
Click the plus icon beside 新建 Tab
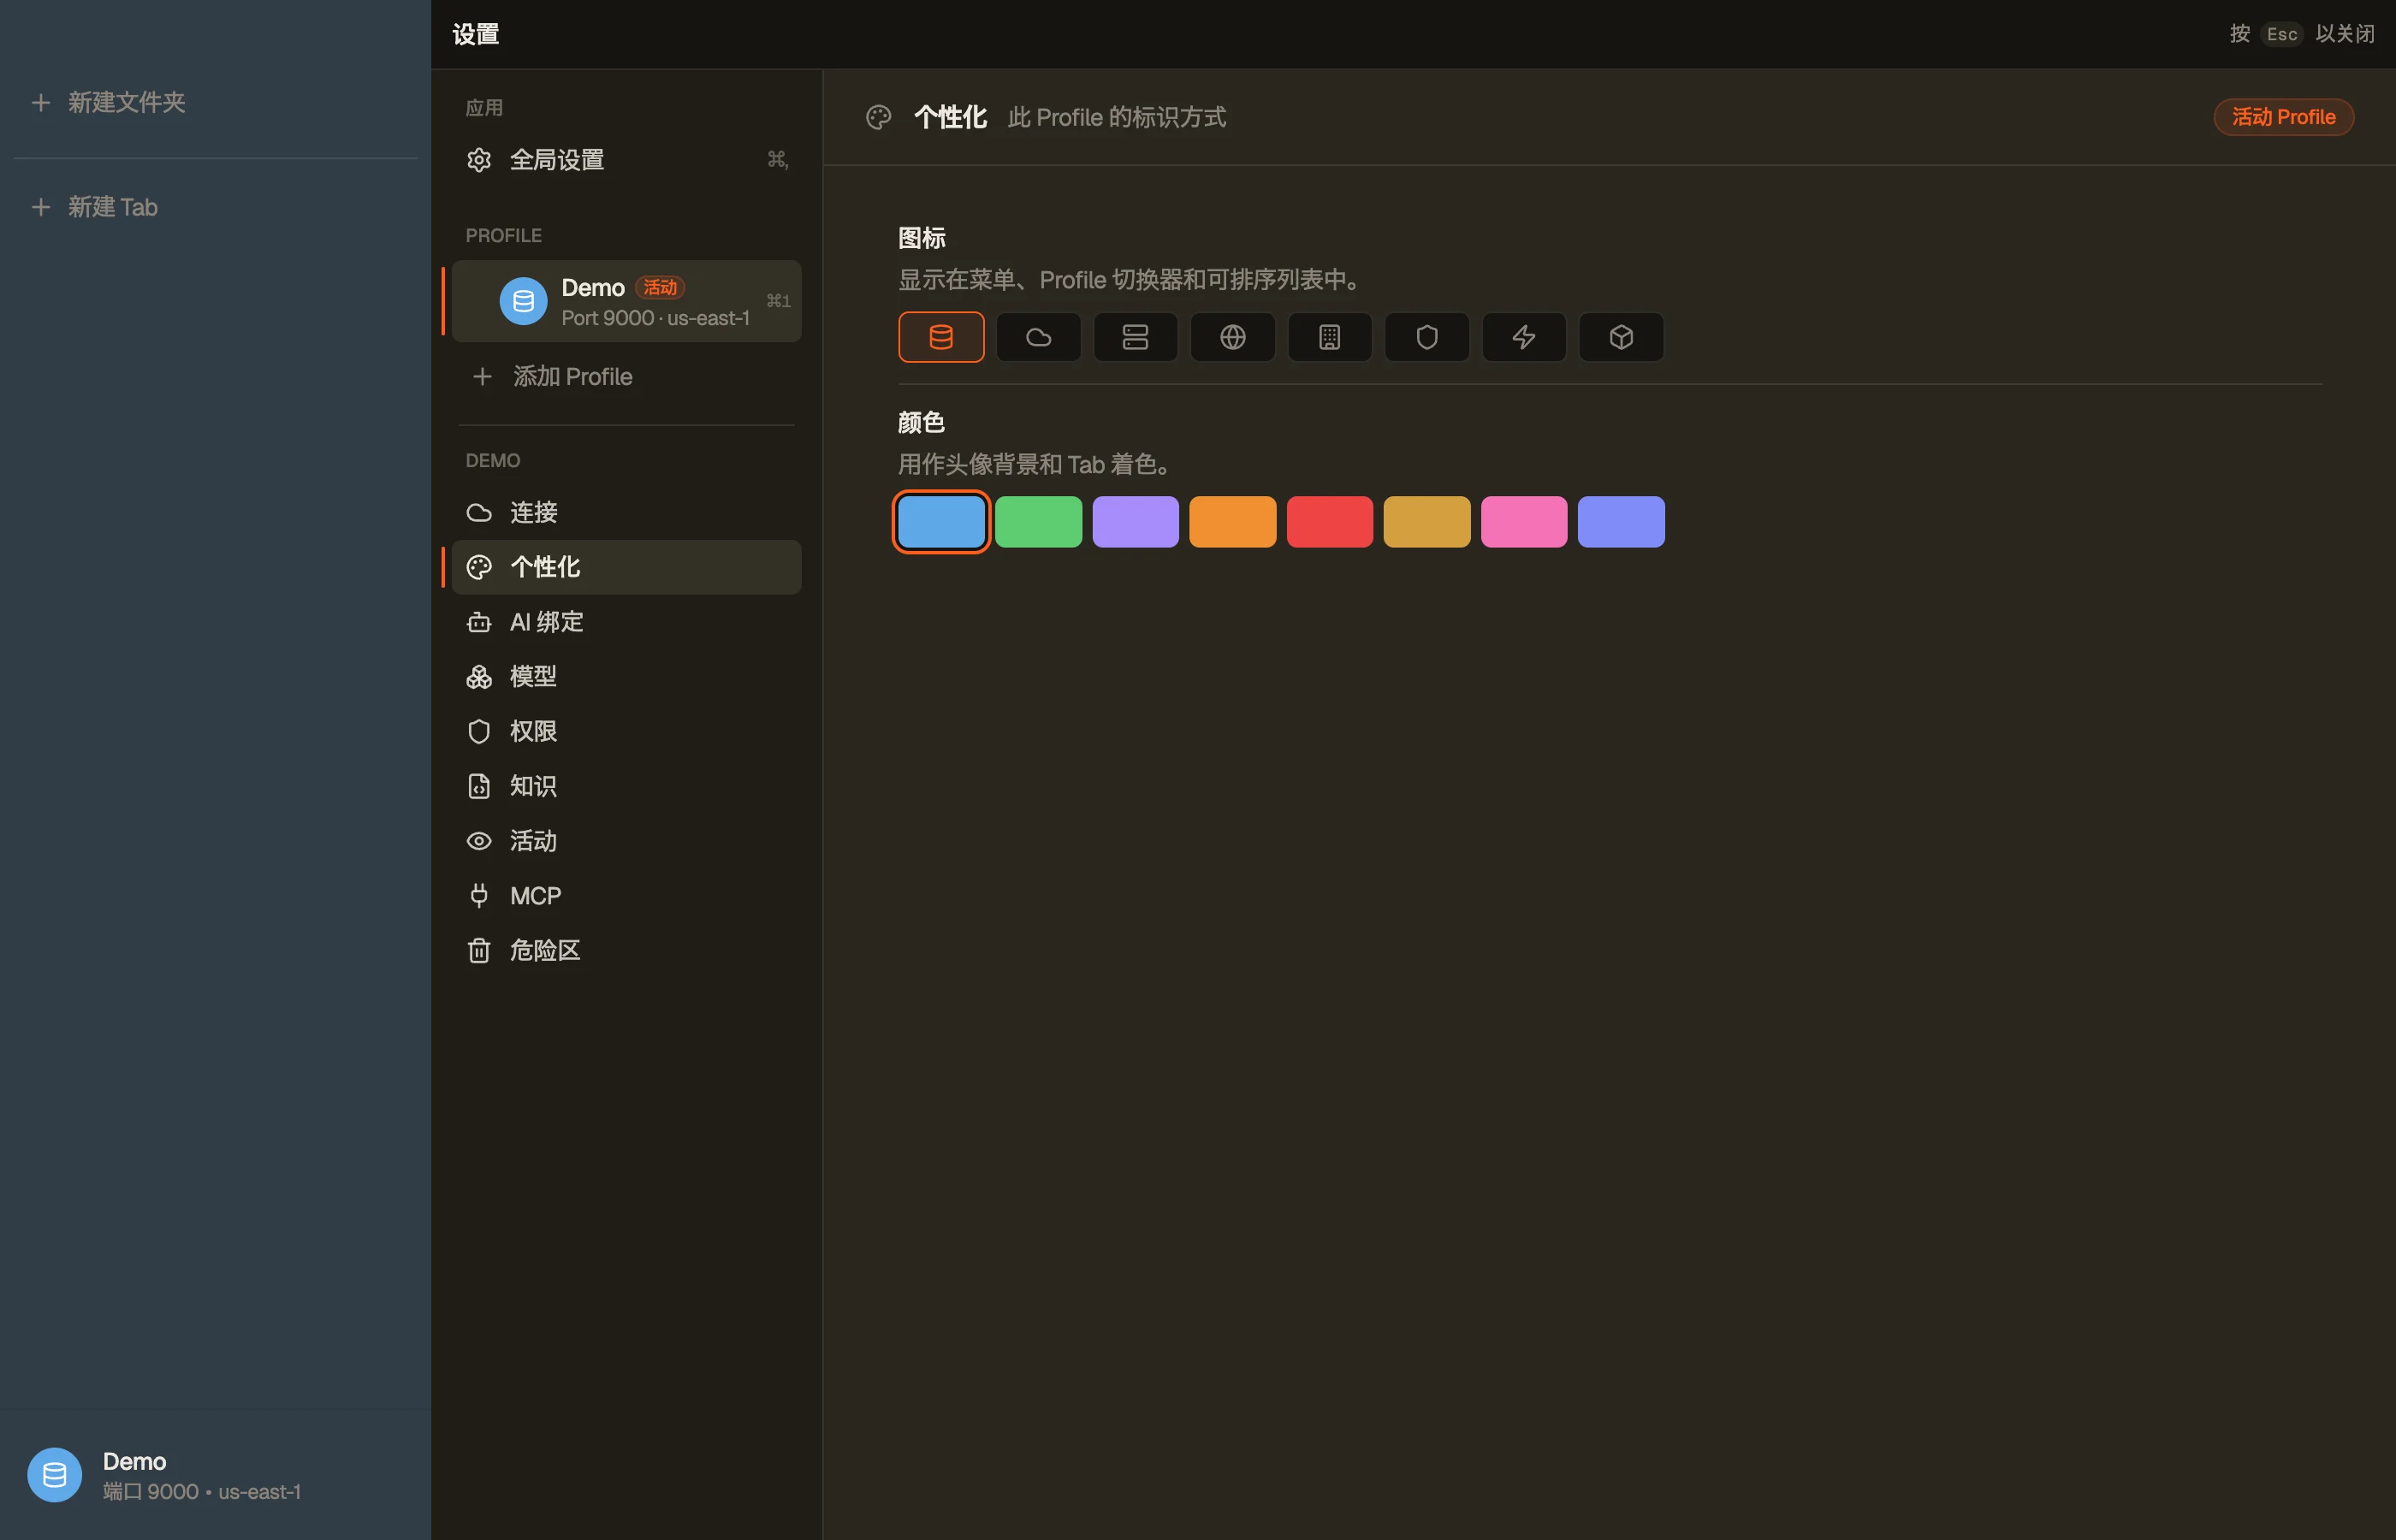point(41,207)
